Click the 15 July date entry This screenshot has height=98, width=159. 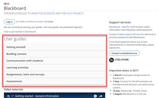130,91
